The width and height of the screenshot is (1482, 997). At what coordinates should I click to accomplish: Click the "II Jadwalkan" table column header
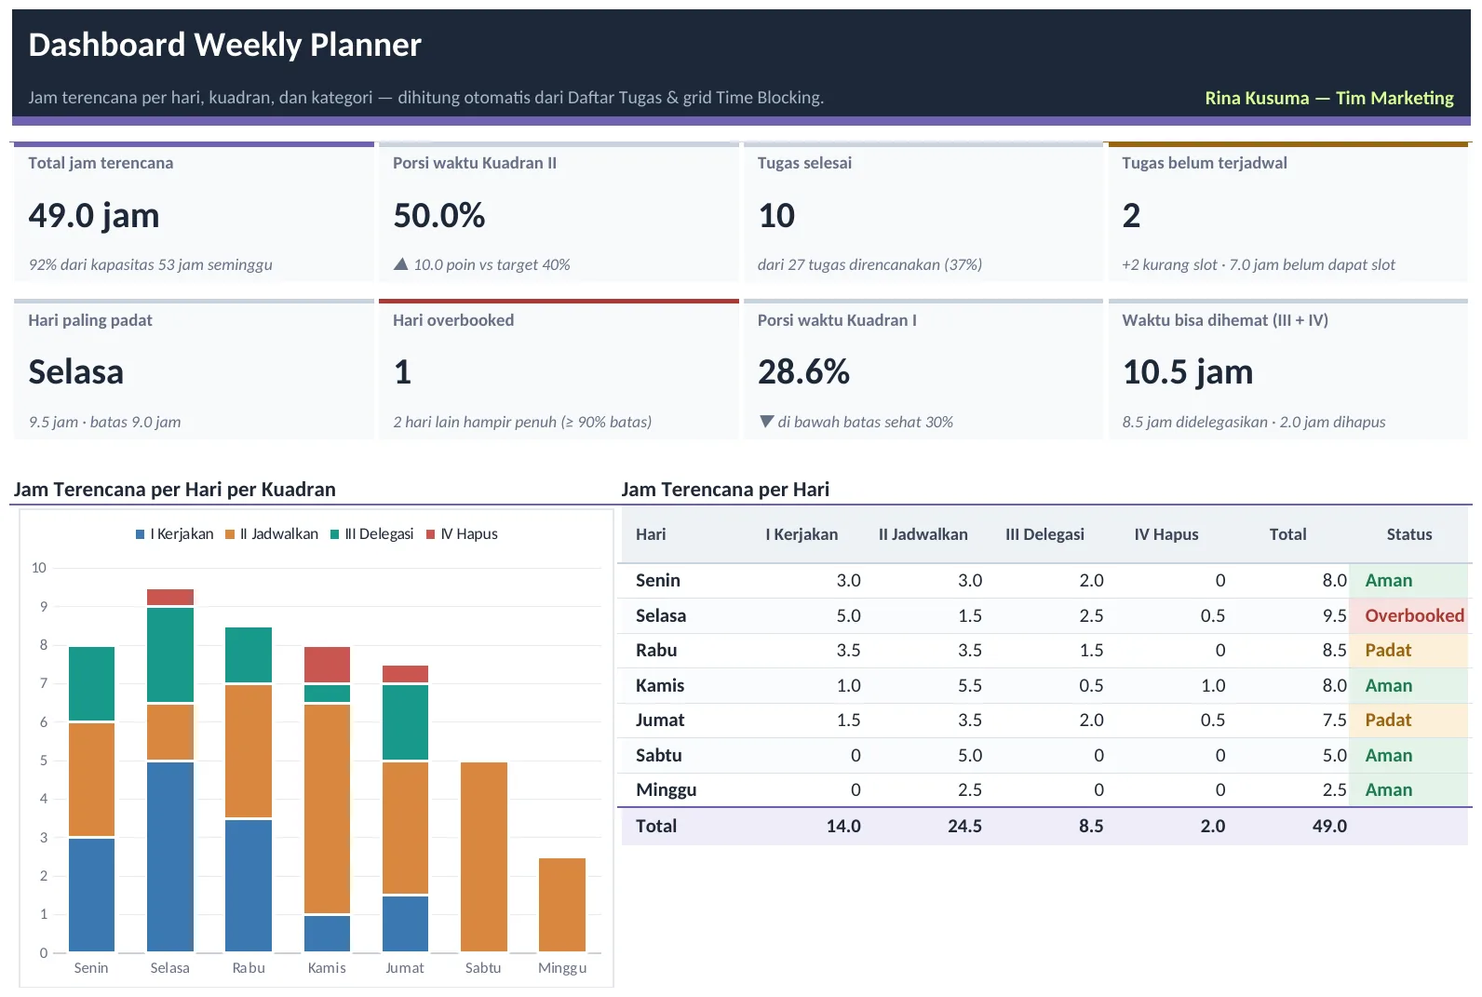pos(923,534)
